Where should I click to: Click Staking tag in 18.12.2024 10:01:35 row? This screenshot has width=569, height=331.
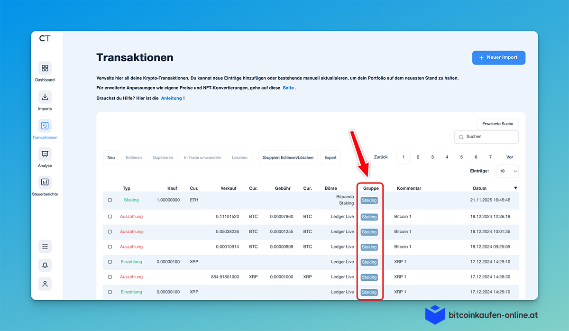tap(369, 232)
